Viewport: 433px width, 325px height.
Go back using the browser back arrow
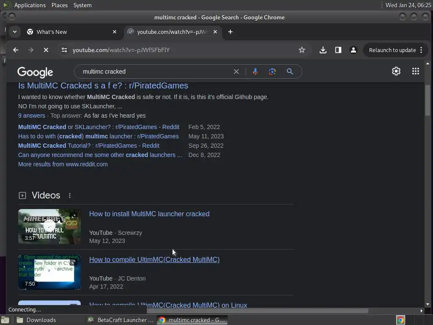click(x=16, y=50)
